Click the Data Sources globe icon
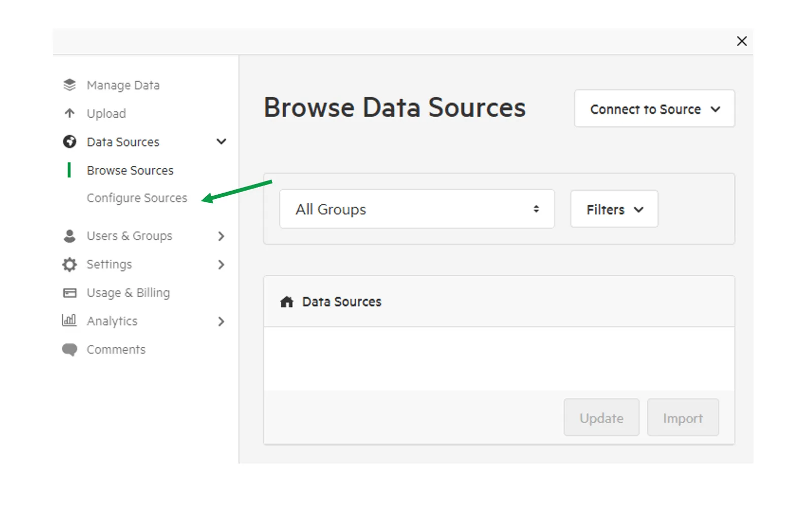 pos(70,141)
